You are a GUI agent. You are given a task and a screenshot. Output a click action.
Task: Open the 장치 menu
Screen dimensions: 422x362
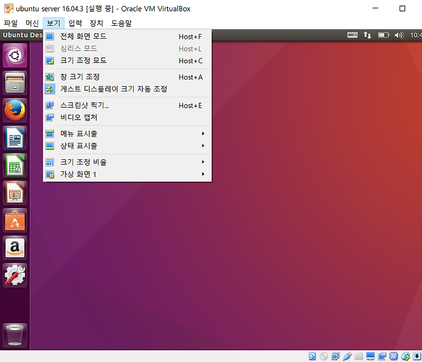tap(96, 23)
